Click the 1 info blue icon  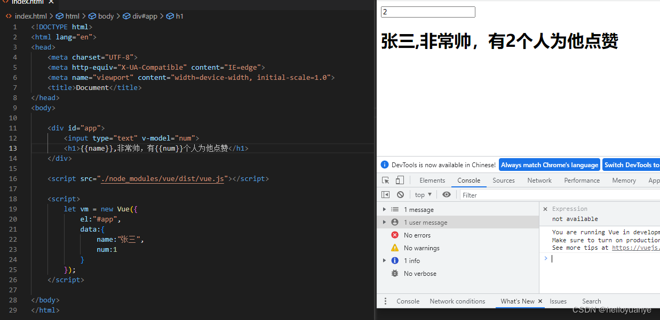394,260
